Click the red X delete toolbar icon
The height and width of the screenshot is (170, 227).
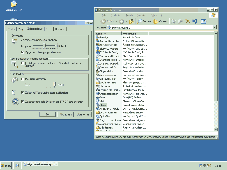[x=188, y=22]
